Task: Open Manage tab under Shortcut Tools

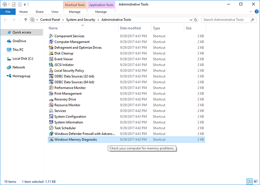Action: [x=75, y=12]
